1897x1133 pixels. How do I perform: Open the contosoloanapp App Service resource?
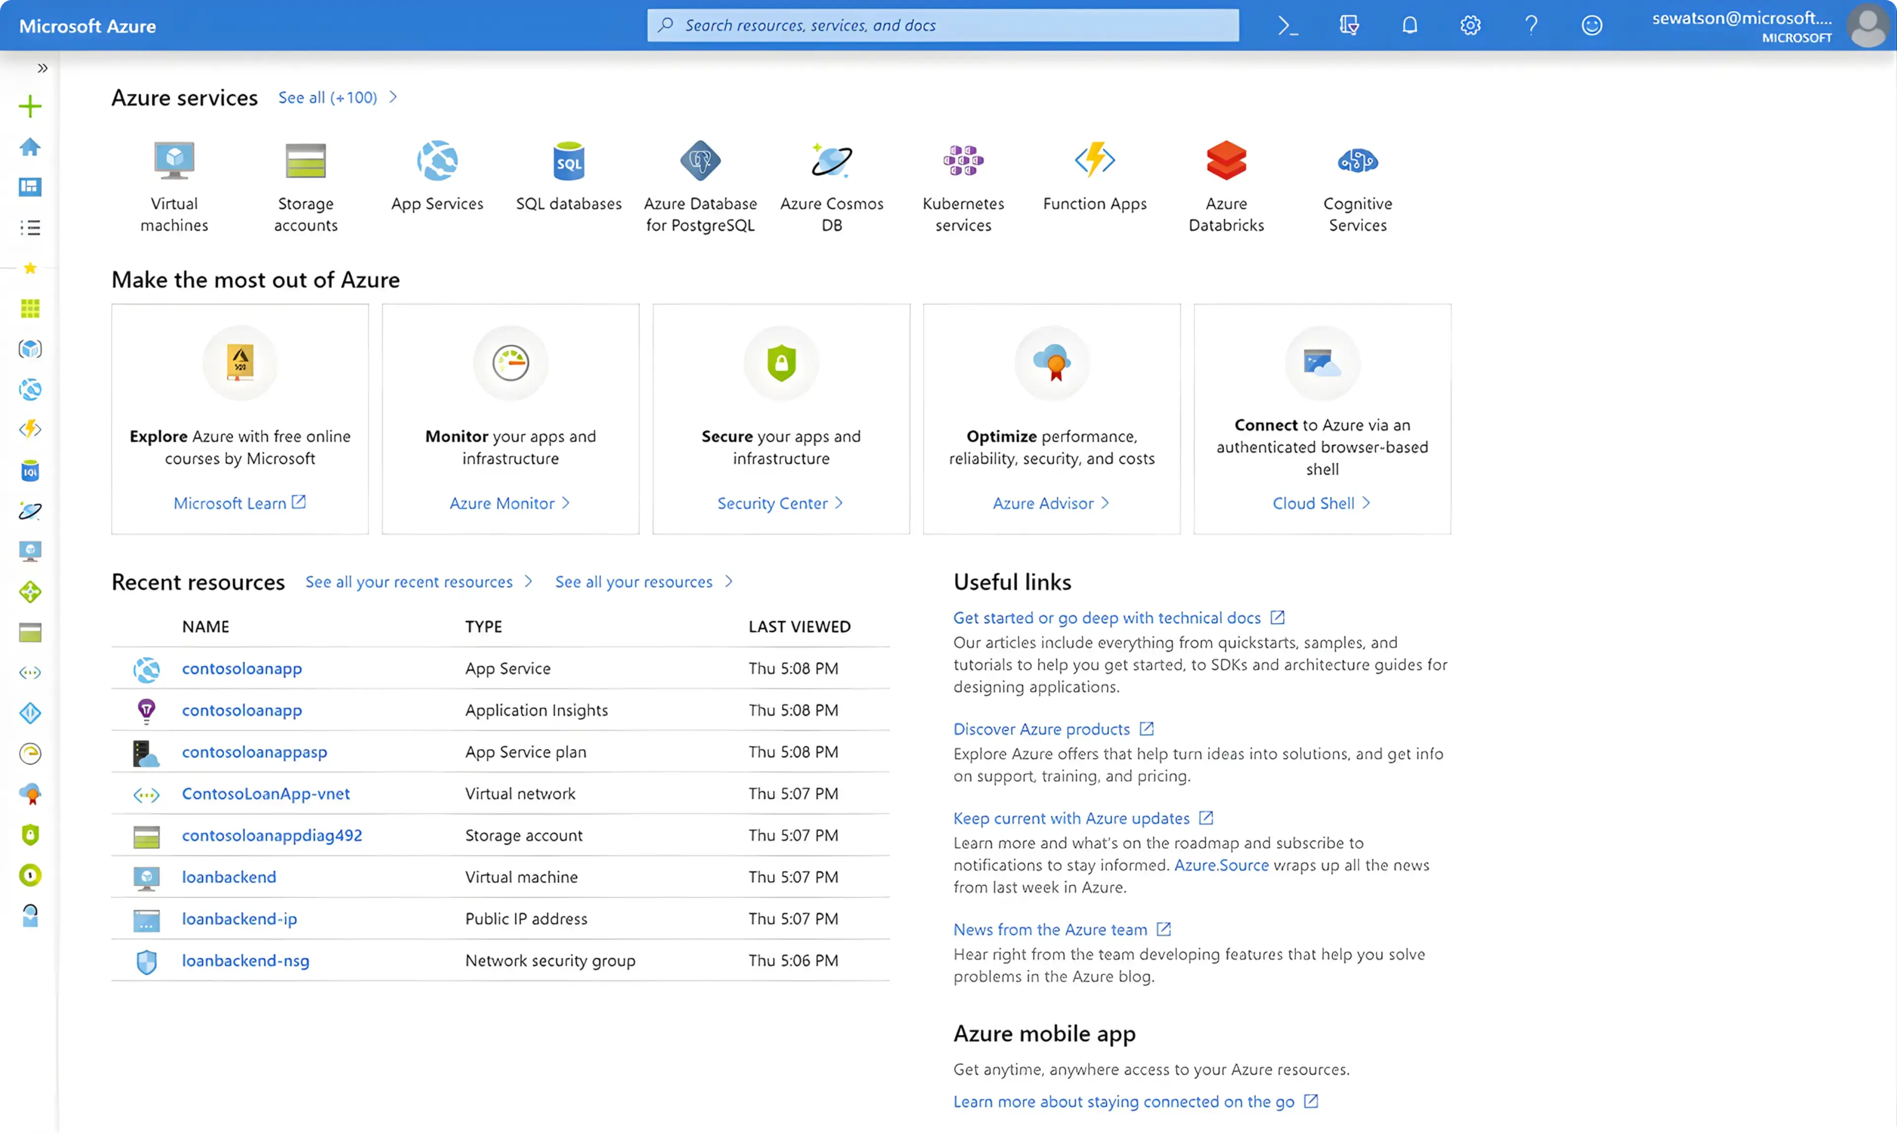tap(242, 668)
